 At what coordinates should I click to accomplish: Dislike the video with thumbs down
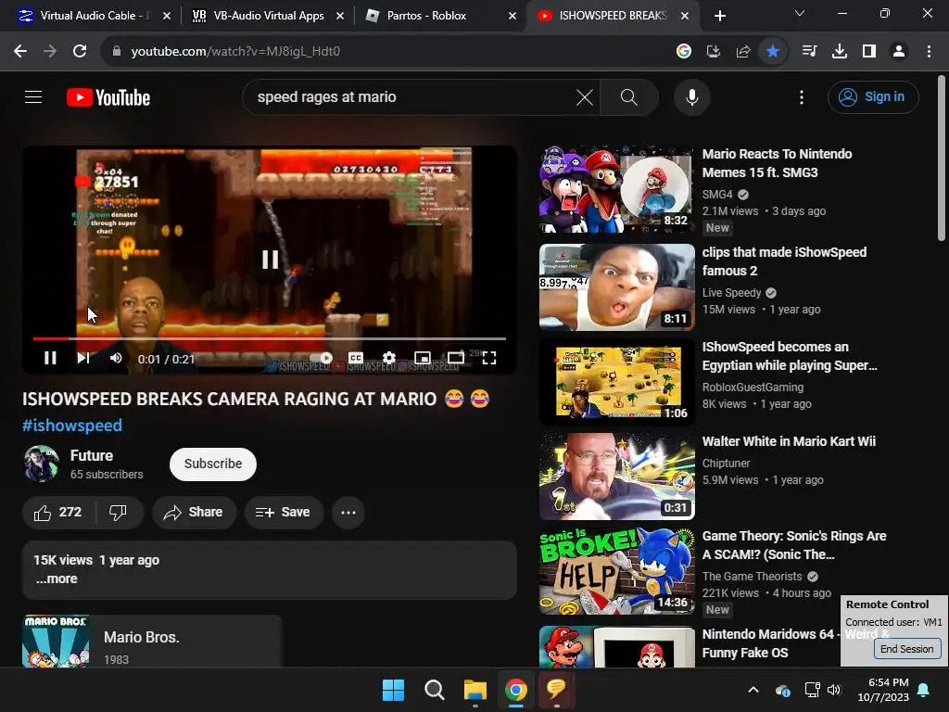pos(119,512)
